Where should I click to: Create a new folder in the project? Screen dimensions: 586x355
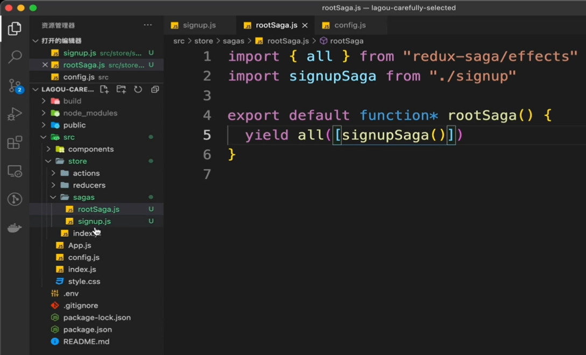pyautogui.click(x=121, y=89)
